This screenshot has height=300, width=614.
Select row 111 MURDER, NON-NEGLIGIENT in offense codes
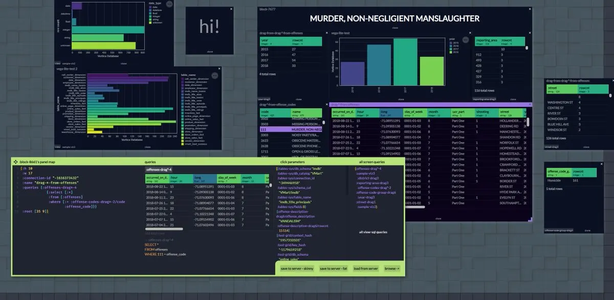click(x=291, y=130)
